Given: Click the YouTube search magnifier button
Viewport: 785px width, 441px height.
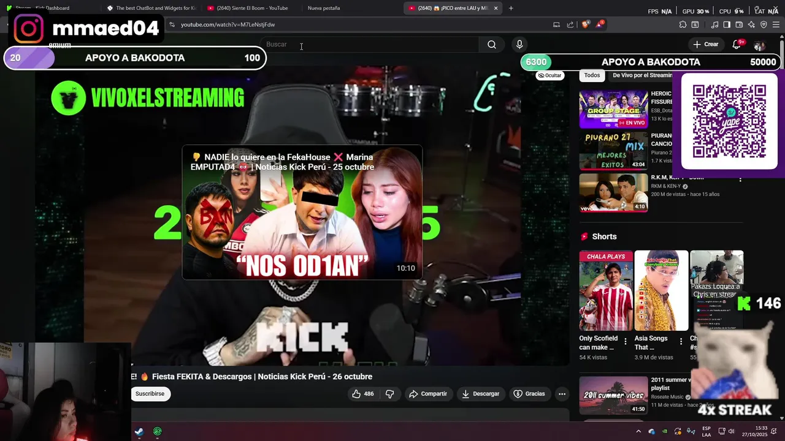Looking at the screenshot, I should point(491,45).
